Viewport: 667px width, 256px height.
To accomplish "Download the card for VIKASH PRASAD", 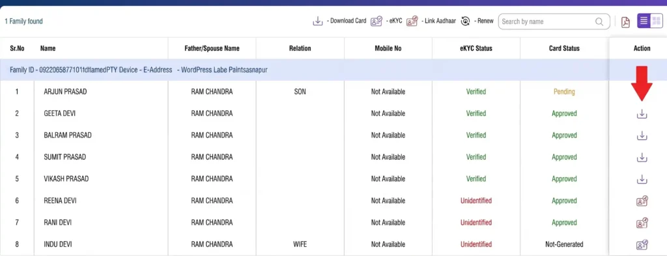I will pyautogui.click(x=642, y=179).
